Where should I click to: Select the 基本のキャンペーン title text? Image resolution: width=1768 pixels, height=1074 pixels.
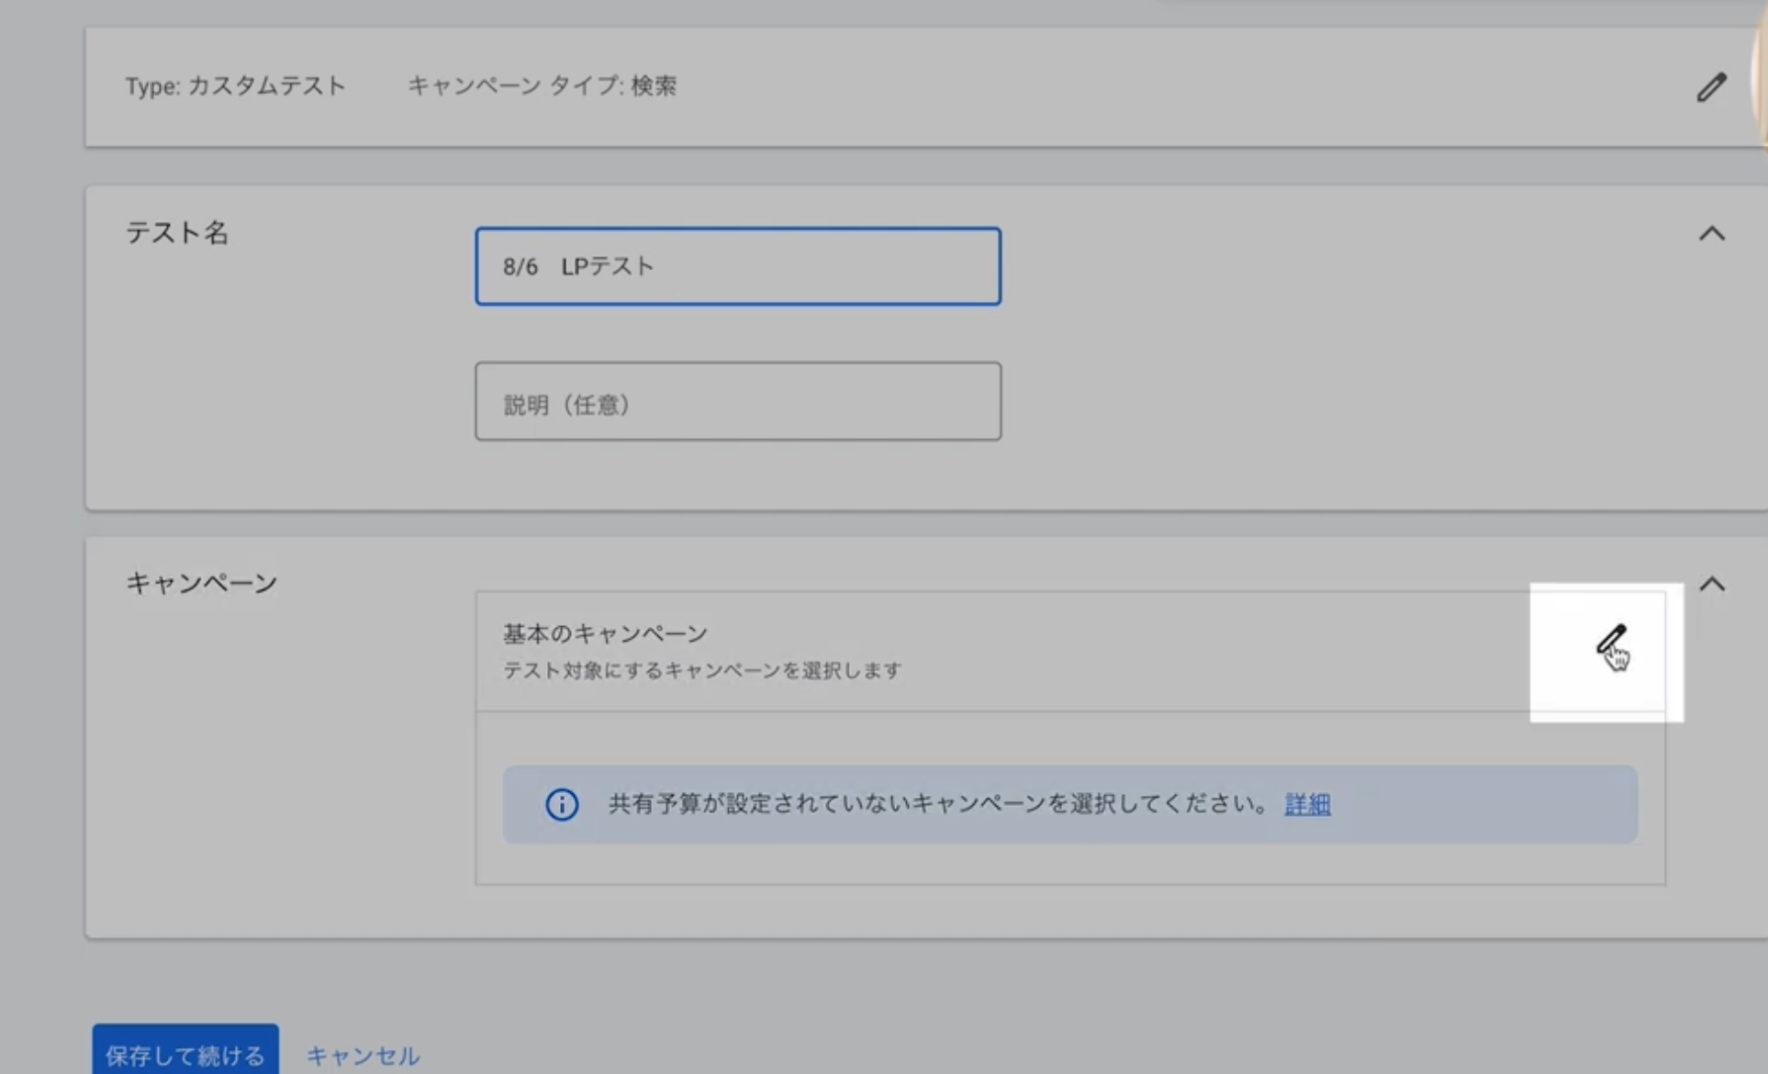click(605, 633)
